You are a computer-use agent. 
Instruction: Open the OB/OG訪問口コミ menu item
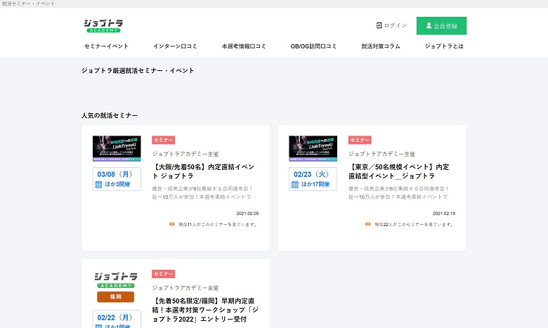coord(313,46)
